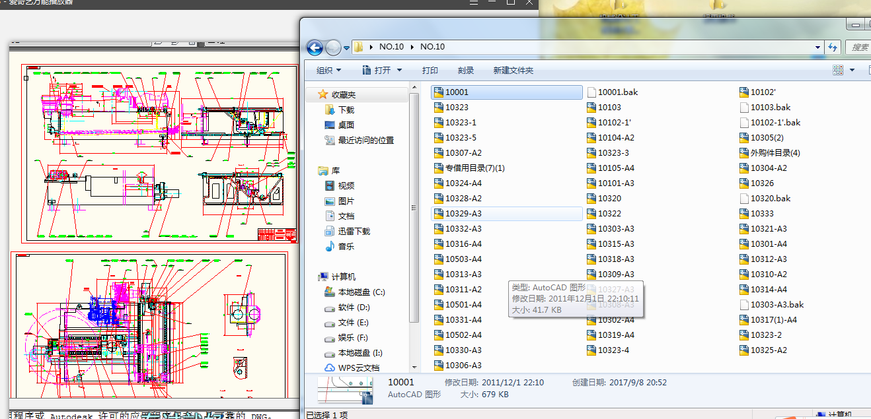Expand the 打开 button dropdown arrow
871x419 pixels.
[398, 70]
